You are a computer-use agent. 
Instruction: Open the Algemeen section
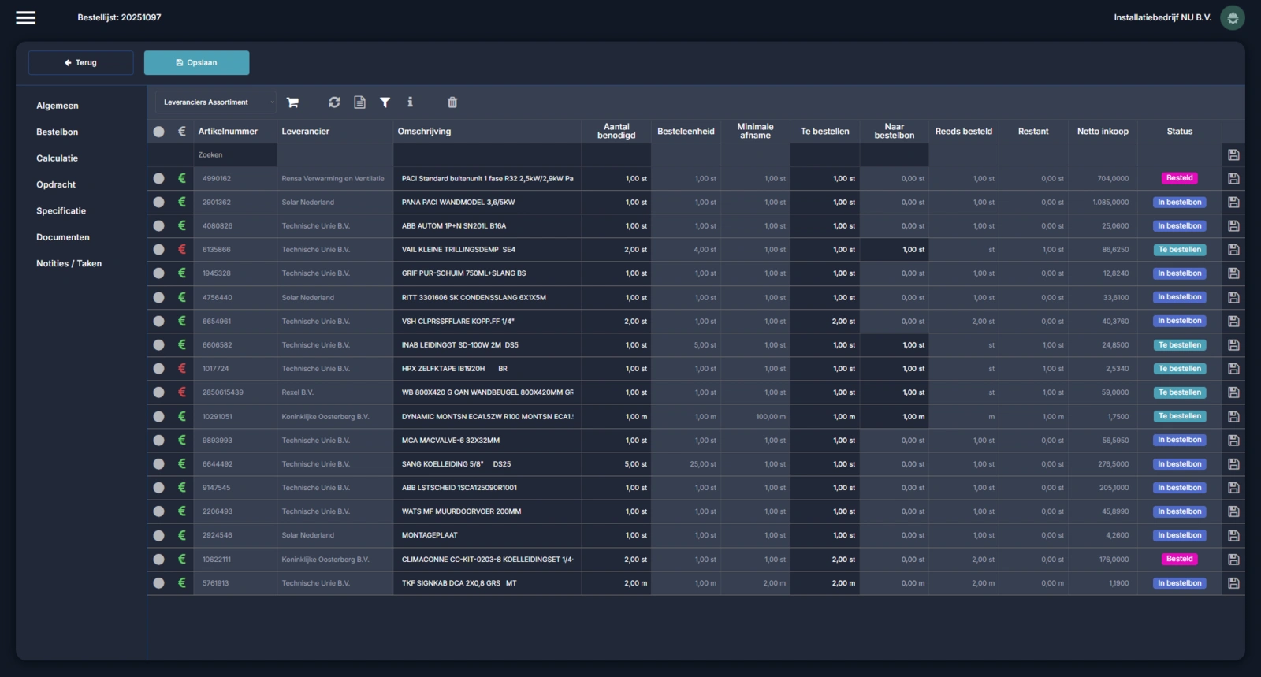click(x=58, y=106)
